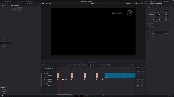The image size is (174, 97).
Task: Toggle Cropping section enable switch
Action: 147,26
